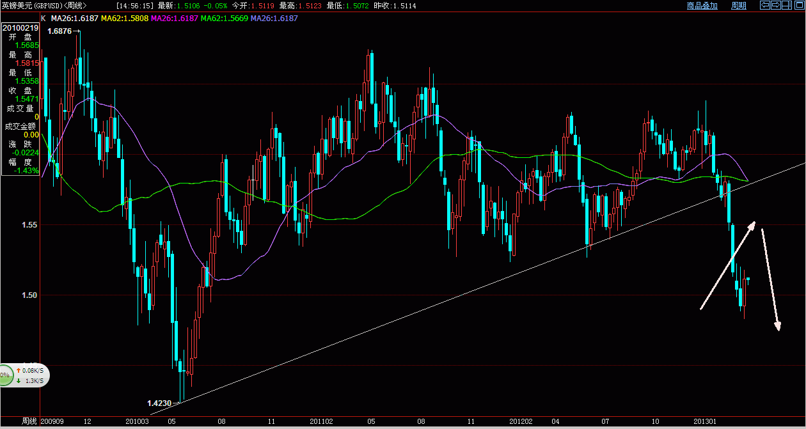
Task: Click the time stamp [14:56:15] in header
Action: 135,6
